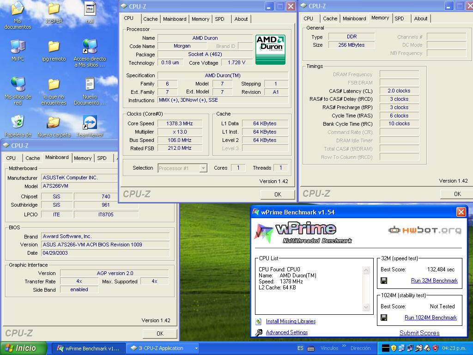Viewport: 473px width, 355px height.
Task: Click the CPU-Z CPU window title icon
Action: pos(124,6)
